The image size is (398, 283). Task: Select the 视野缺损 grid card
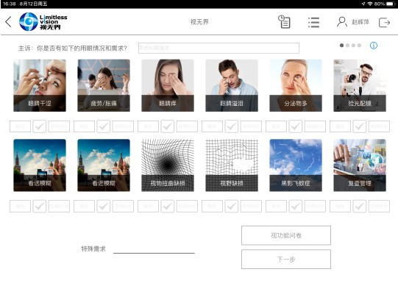[232, 165]
